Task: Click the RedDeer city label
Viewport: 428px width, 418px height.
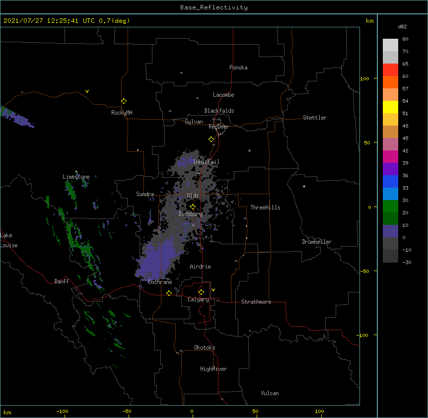Action: click(x=218, y=127)
